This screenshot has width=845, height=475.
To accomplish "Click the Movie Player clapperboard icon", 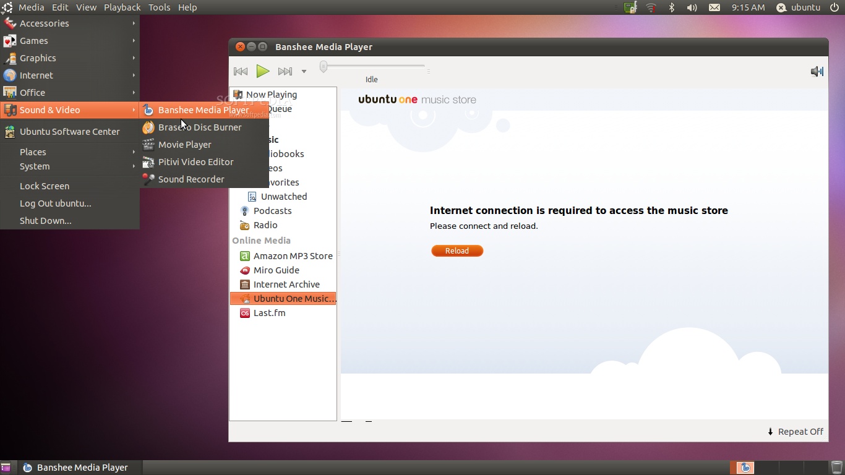I will pos(148,145).
